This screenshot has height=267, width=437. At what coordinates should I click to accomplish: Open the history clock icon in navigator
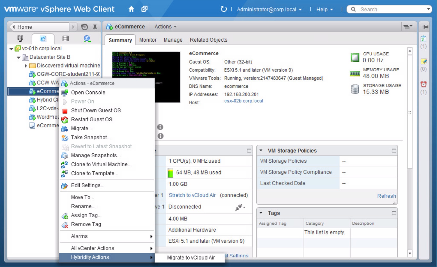(x=84, y=27)
